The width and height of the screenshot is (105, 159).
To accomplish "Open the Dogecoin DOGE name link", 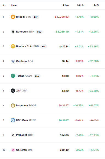I will point(26,106).
